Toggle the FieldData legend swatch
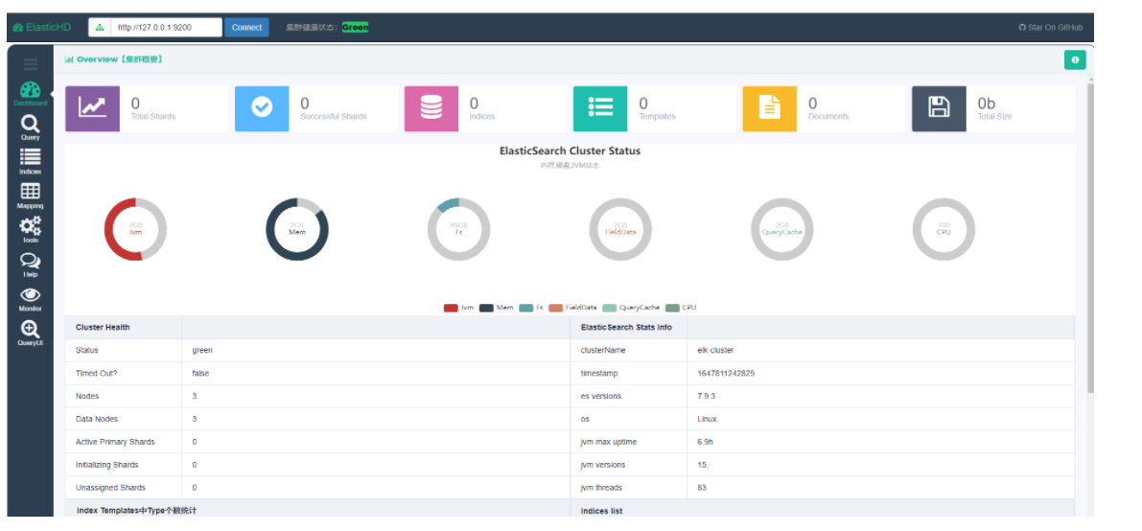This screenshot has height=531, width=1142. pos(556,308)
